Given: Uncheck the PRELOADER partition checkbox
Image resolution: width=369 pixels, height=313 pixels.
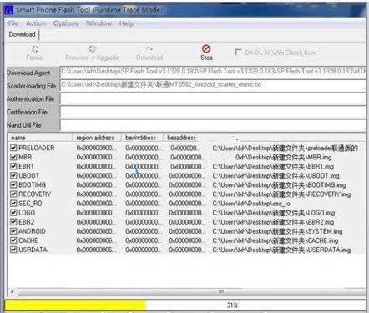Looking at the screenshot, I should coord(13,148).
